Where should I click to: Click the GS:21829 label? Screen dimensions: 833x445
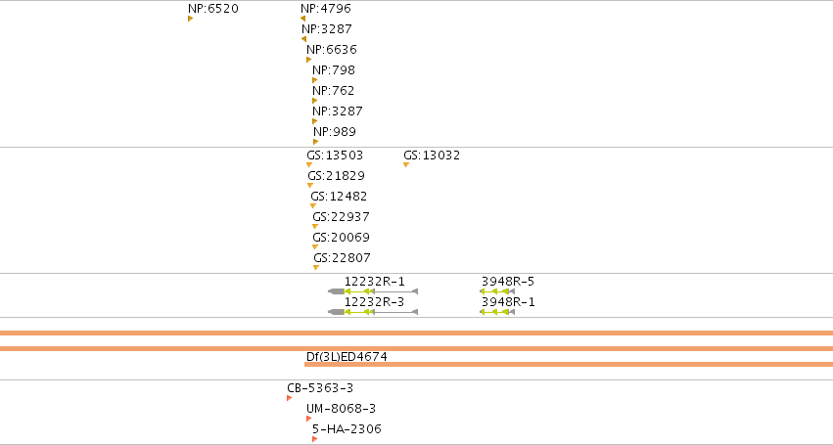pos(336,176)
